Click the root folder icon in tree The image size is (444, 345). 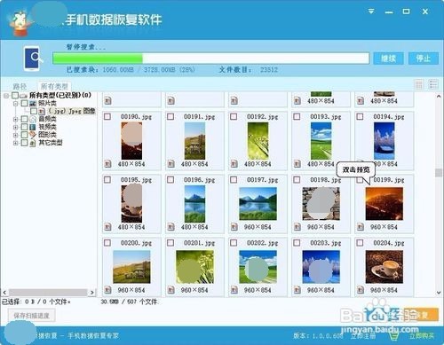point(24,96)
